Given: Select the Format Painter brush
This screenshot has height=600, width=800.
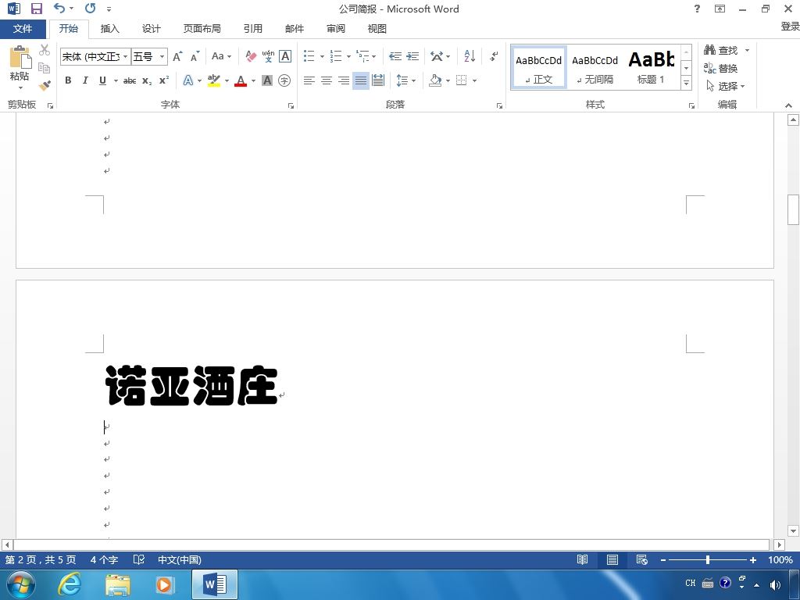Looking at the screenshot, I should click(45, 85).
